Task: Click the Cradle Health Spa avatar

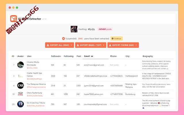Action: coord(20,76)
